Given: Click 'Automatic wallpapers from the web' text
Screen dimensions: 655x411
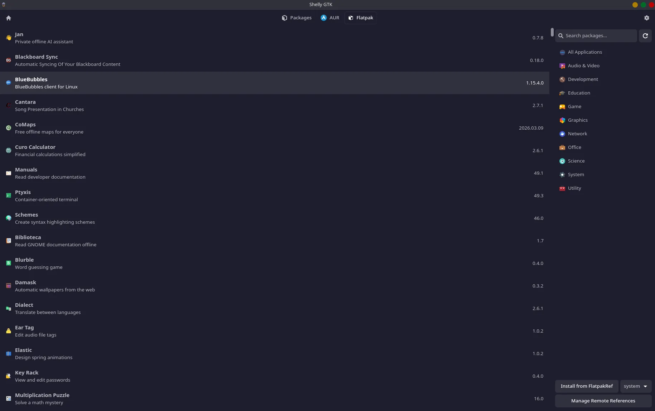Looking at the screenshot, I should 55,290.
